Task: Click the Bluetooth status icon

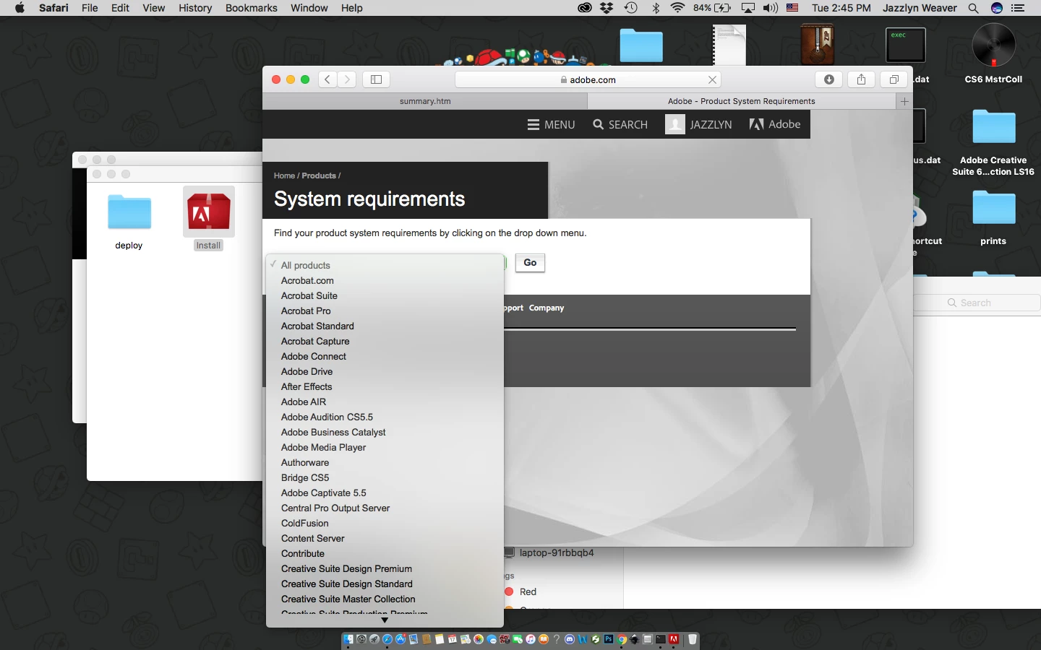Action: click(656, 8)
